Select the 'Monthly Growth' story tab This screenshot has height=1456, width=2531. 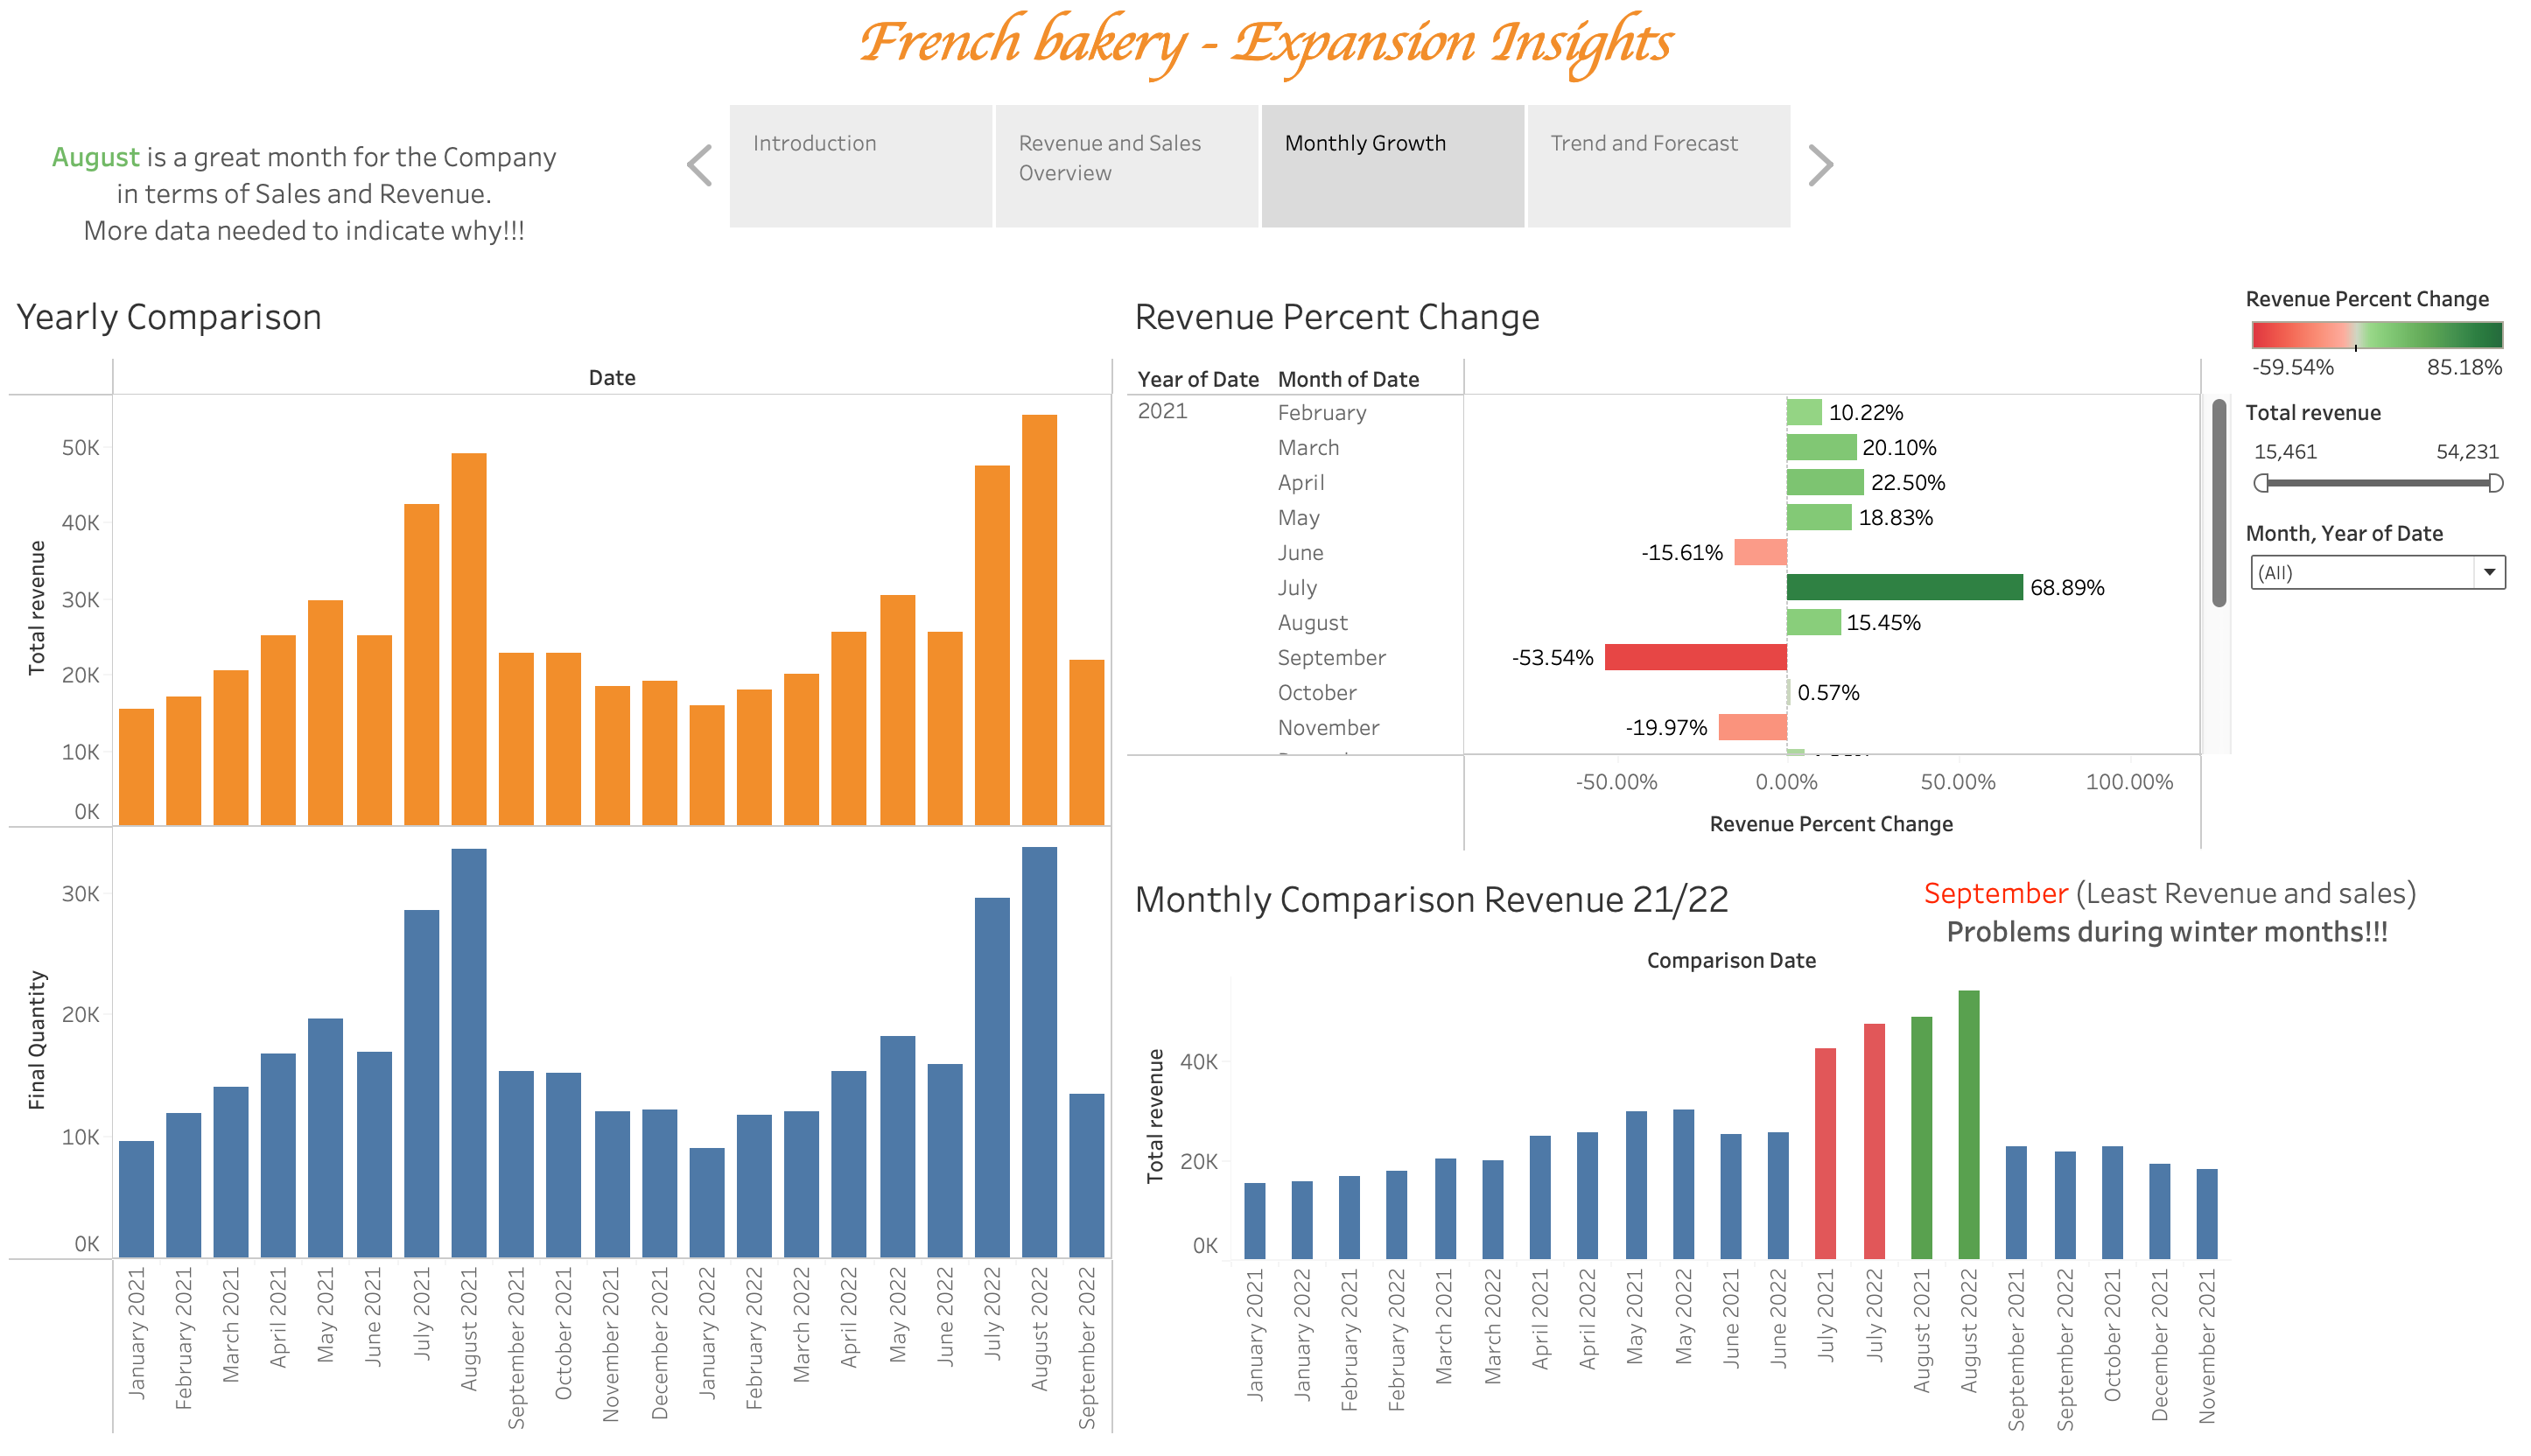pos(1392,165)
